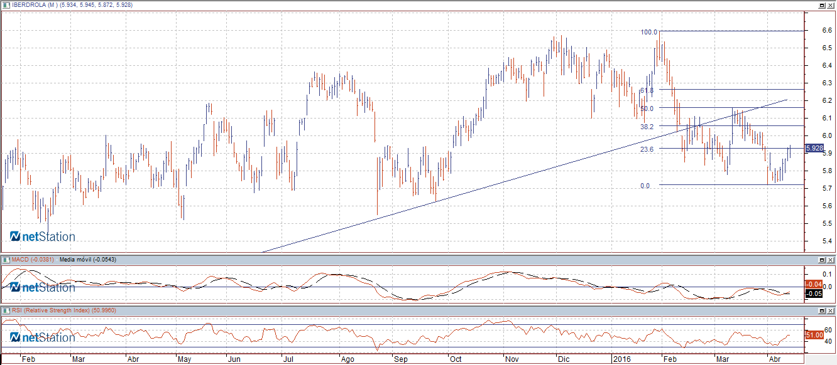This screenshot has width=837, height=365.
Task: Maximize the RSI indicator pane
Action: [821, 310]
